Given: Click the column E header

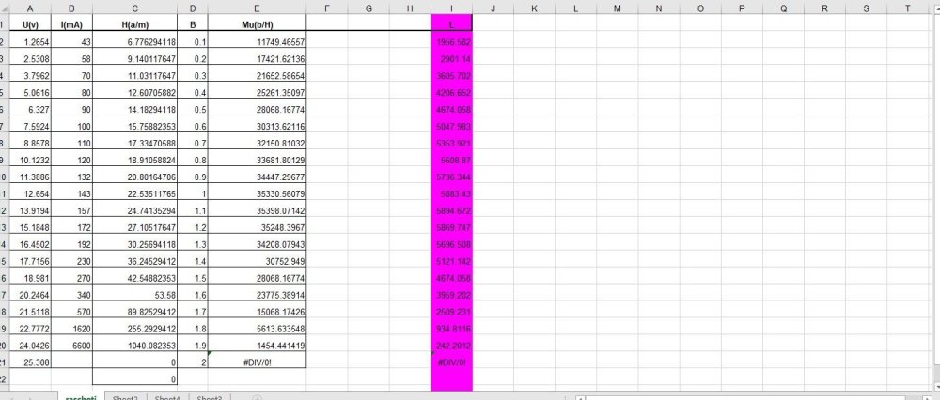Looking at the screenshot, I should [x=258, y=8].
